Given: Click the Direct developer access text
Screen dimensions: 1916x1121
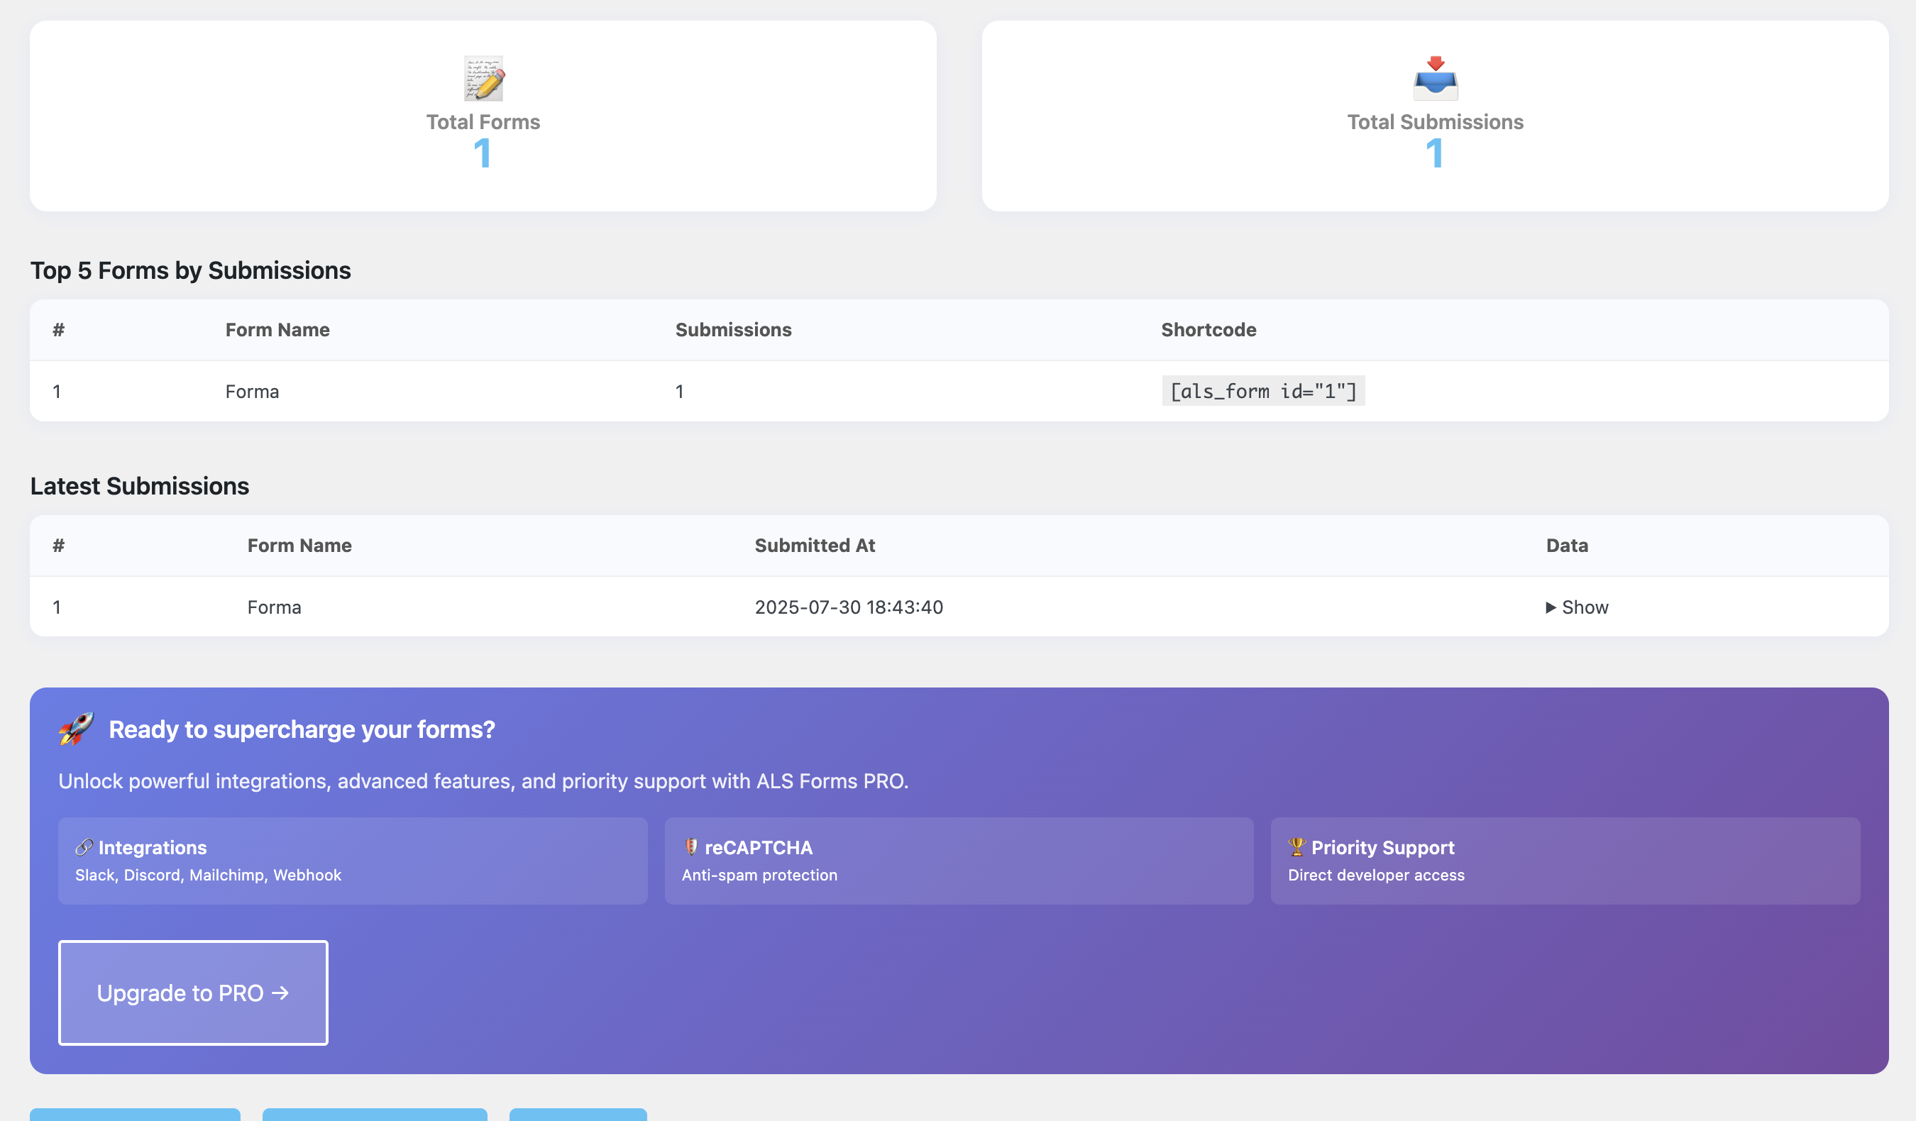Looking at the screenshot, I should [1376, 875].
